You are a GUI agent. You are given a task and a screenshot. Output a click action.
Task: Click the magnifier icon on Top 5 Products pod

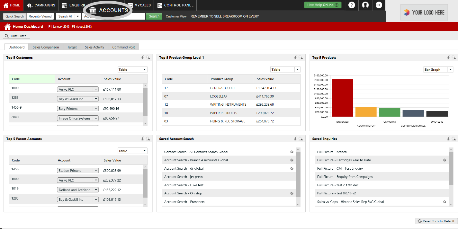tap(454, 58)
